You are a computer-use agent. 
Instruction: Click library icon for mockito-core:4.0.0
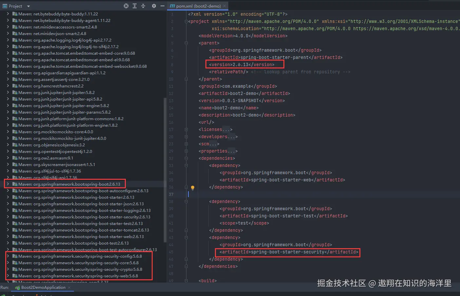[x=15, y=132]
